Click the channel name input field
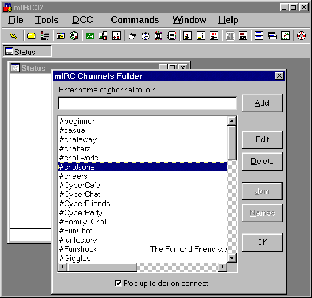 147,103
